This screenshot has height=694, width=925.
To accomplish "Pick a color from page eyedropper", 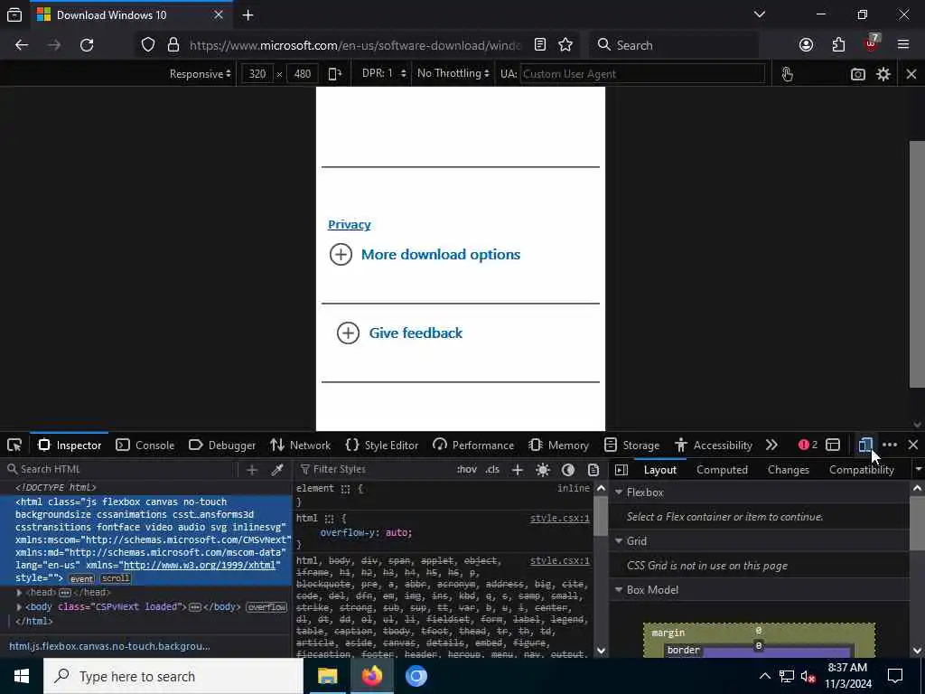I will [276, 470].
